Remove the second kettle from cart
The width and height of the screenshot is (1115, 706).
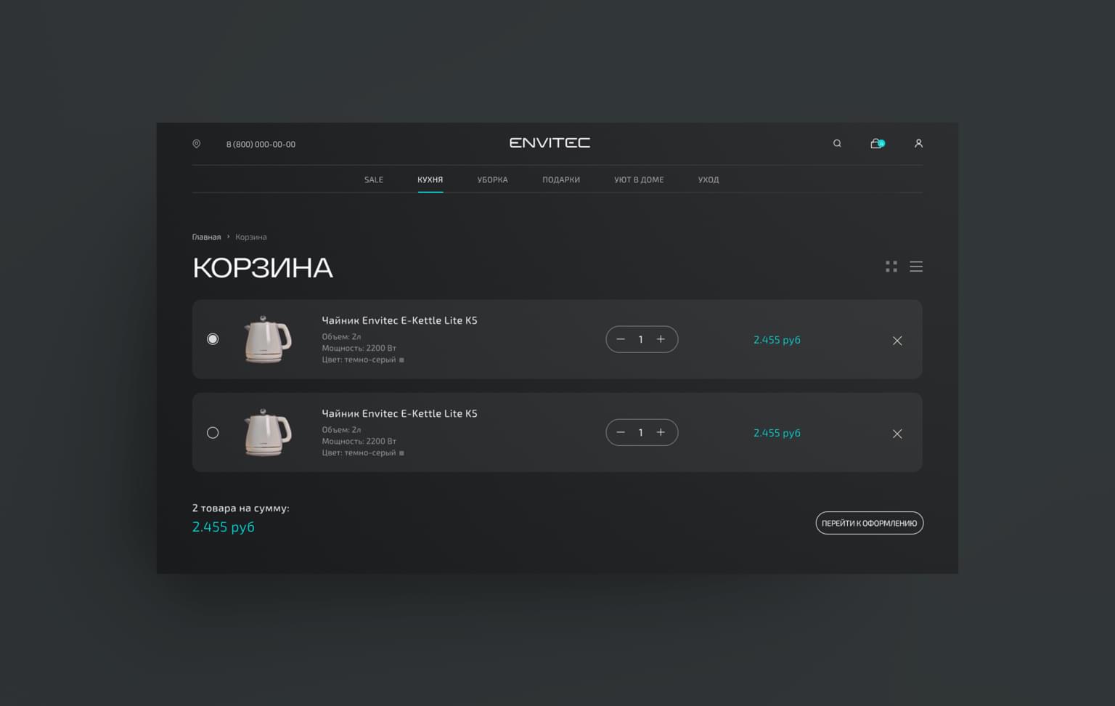[897, 434]
